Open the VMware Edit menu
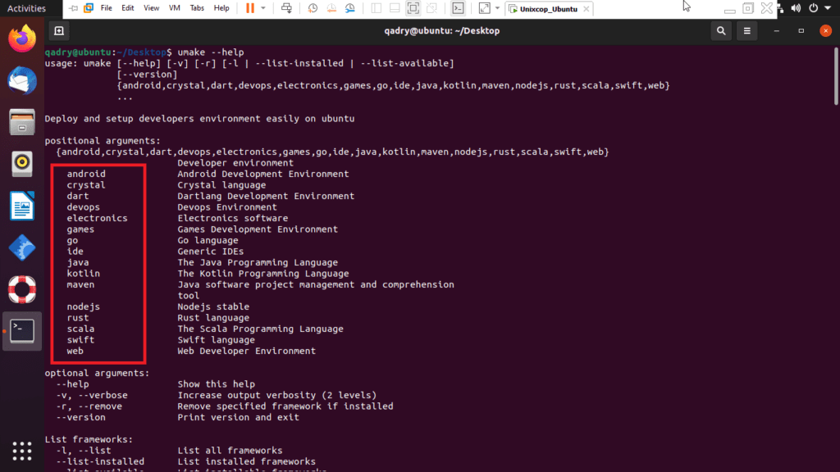 127,8
